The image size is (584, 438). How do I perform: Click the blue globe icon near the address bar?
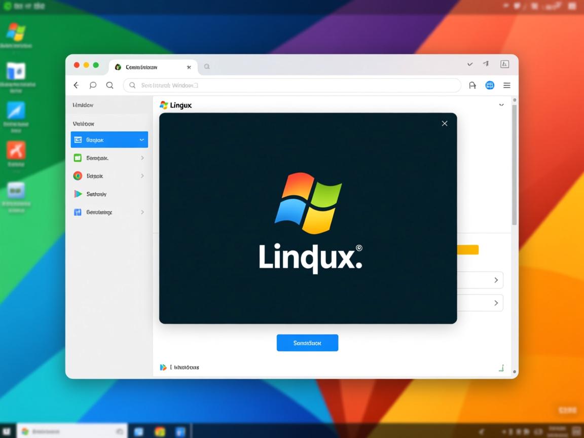[489, 85]
